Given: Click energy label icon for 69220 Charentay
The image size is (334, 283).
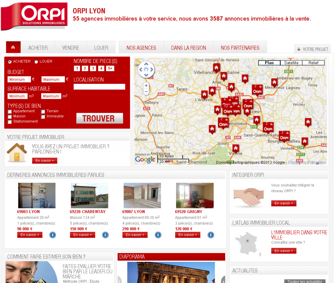Looking at the screenshot, I should click(105, 235).
